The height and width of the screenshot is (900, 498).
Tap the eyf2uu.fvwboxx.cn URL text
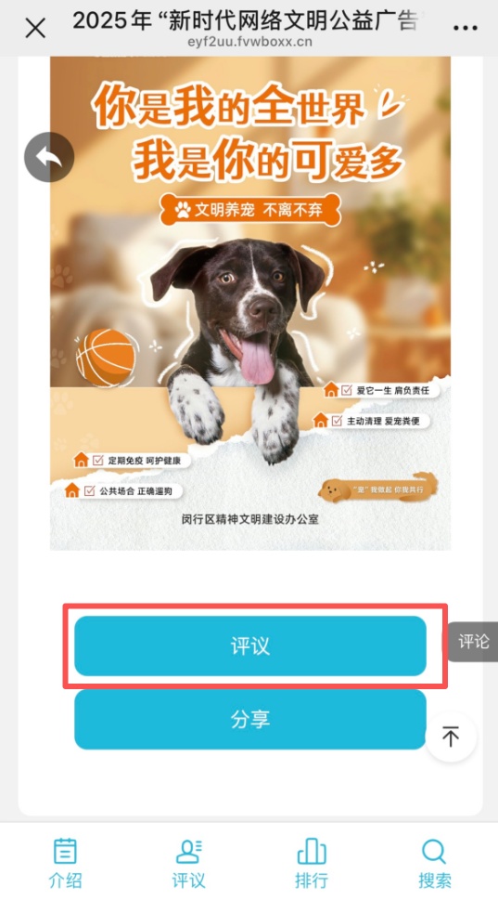249,42
